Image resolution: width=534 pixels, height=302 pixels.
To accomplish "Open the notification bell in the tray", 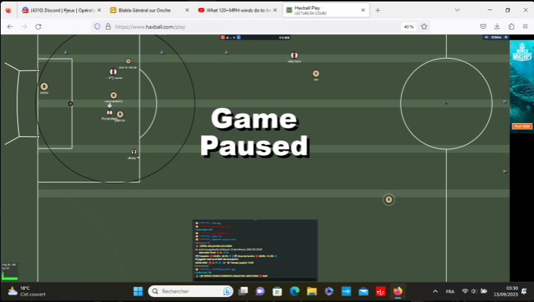I will click(x=524, y=291).
